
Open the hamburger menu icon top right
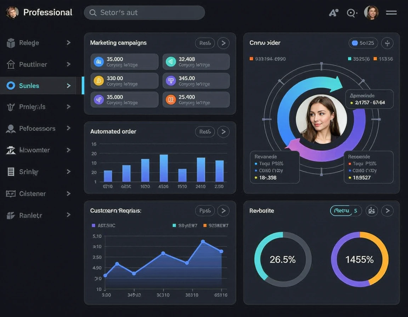pyautogui.click(x=391, y=12)
